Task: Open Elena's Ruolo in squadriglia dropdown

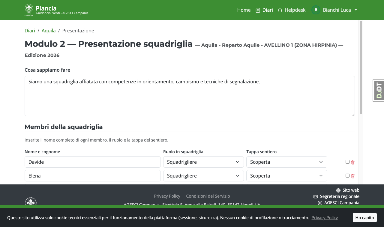Action: (x=203, y=176)
